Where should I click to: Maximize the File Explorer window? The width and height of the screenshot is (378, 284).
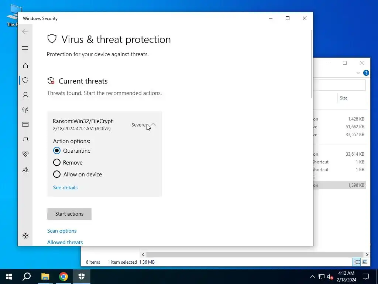(345, 63)
